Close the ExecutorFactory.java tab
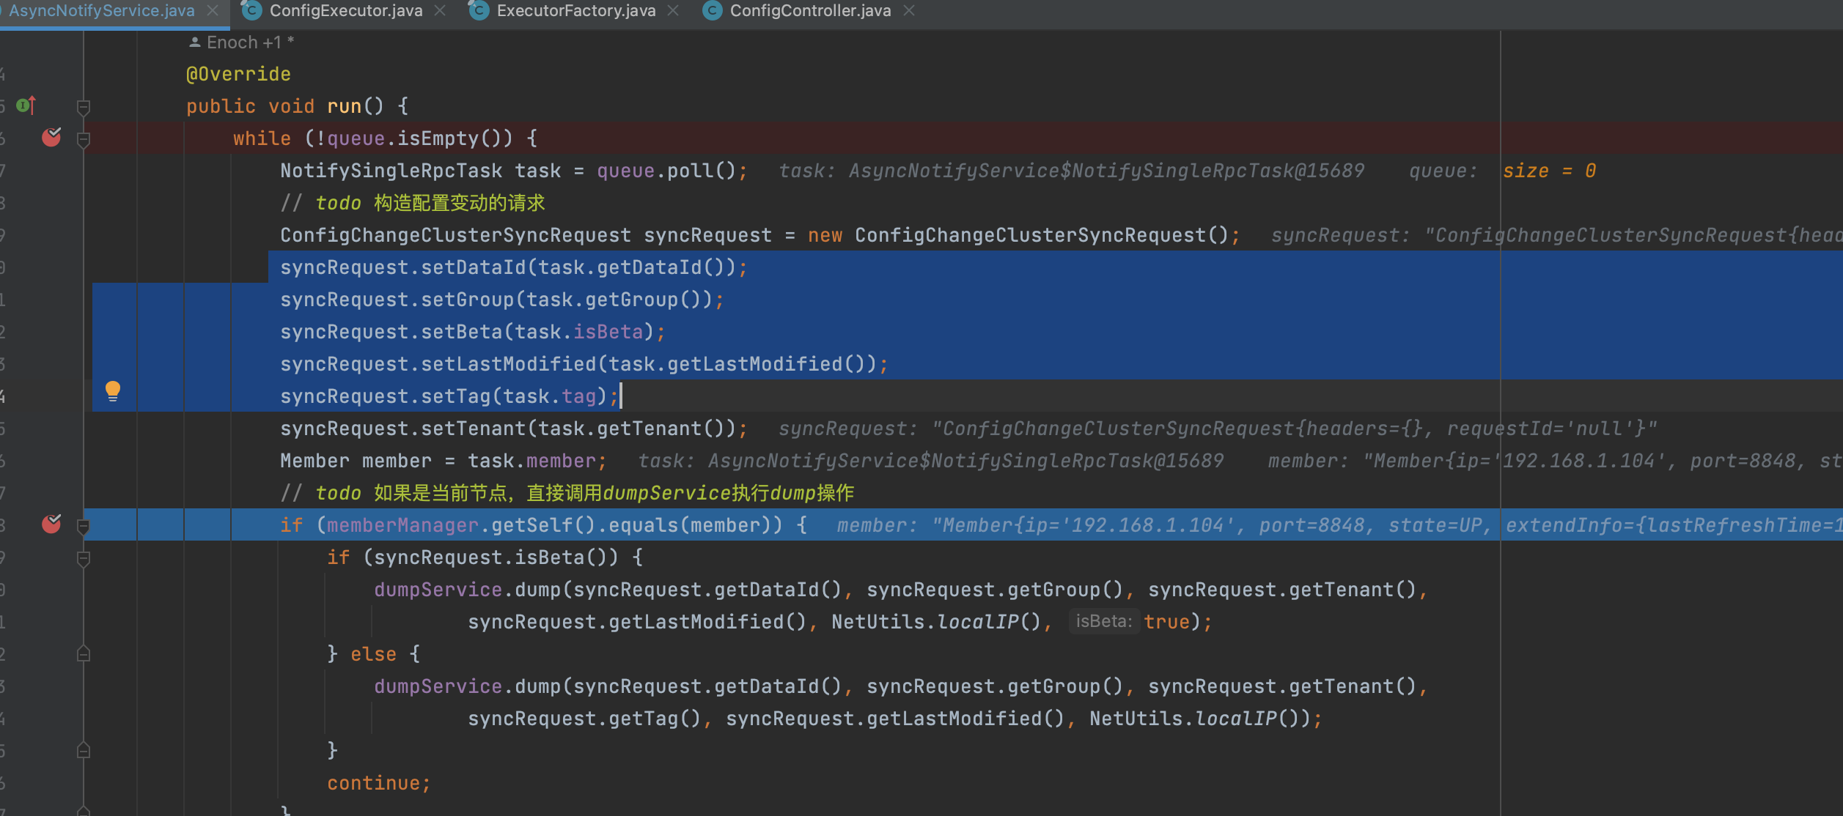The image size is (1843, 816). pyautogui.click(x=673, y=11)
